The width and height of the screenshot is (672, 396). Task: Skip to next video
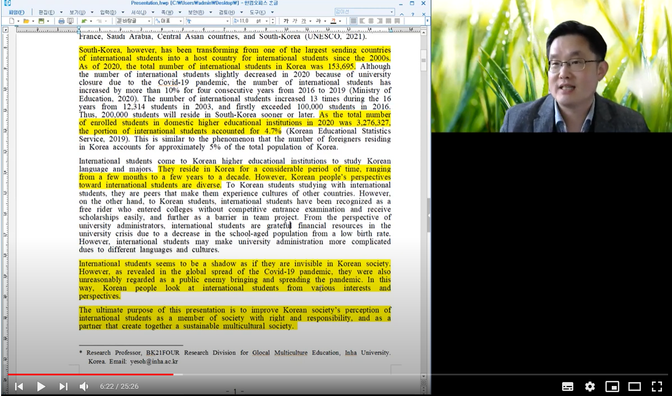coord(63,386)
